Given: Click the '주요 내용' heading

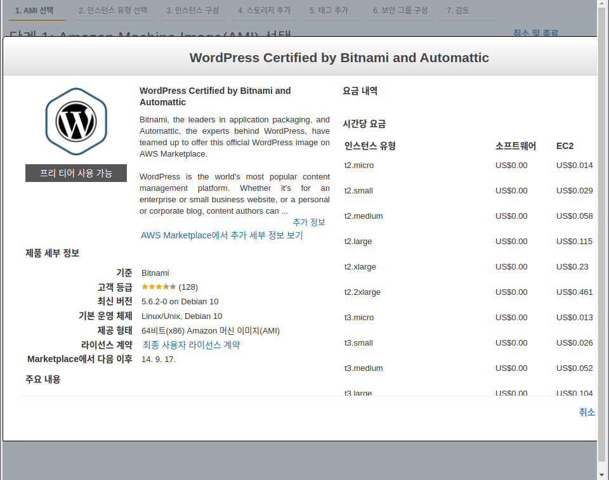Looking at the screenshot, I should tap(43, 379).
